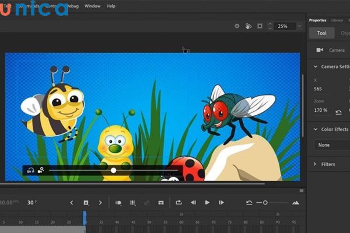Toggle the Loop playback button
The image size is (350, 233).
coord(178,203)
